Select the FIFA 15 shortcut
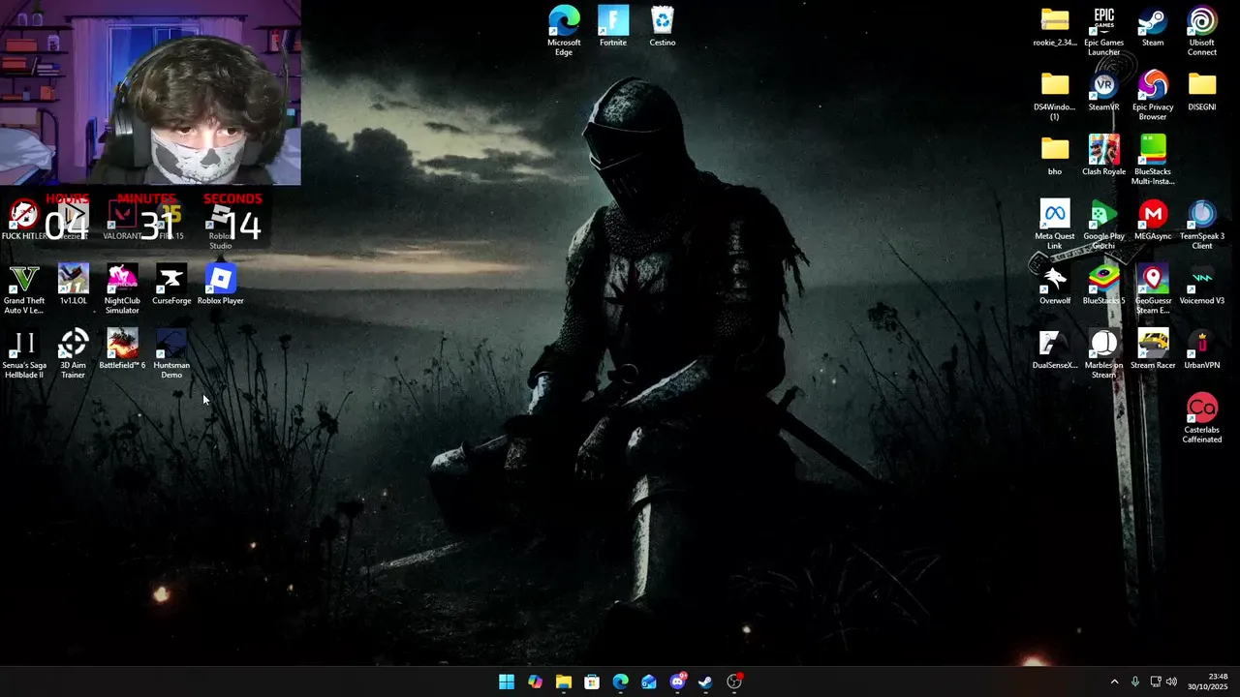This screenshot has width=1240, height=697. [x=171, y=220]
